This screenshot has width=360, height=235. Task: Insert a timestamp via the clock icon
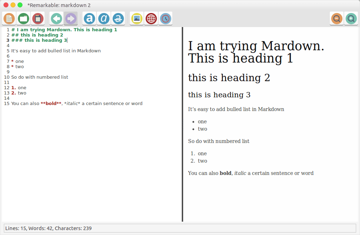coord(165,18)
